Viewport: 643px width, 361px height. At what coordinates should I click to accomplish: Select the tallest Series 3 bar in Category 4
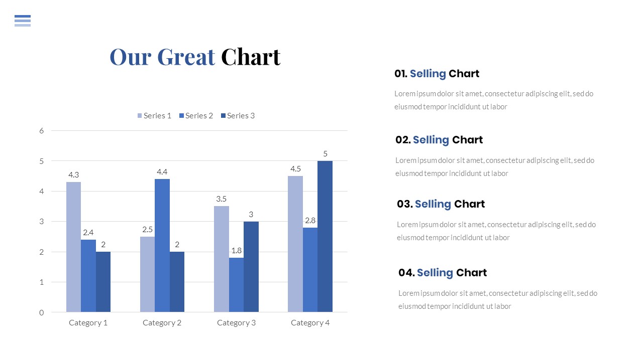click(325, 236)
